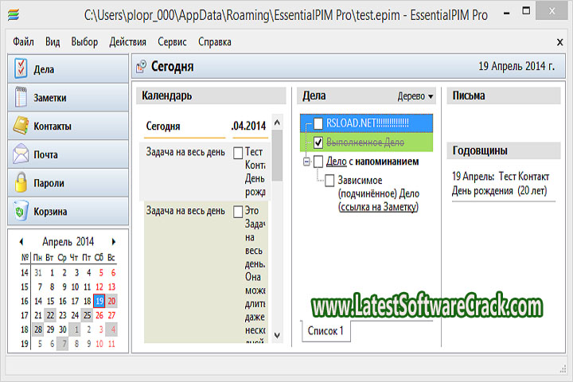Open the Дерево view dropdown
Image resolution: width=573 pixels, height=382 pixels.
coord(415,96)
